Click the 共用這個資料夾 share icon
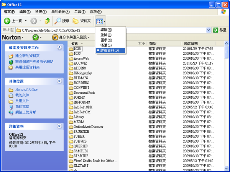Screen dimensions: 230x172 click(11, 68)
